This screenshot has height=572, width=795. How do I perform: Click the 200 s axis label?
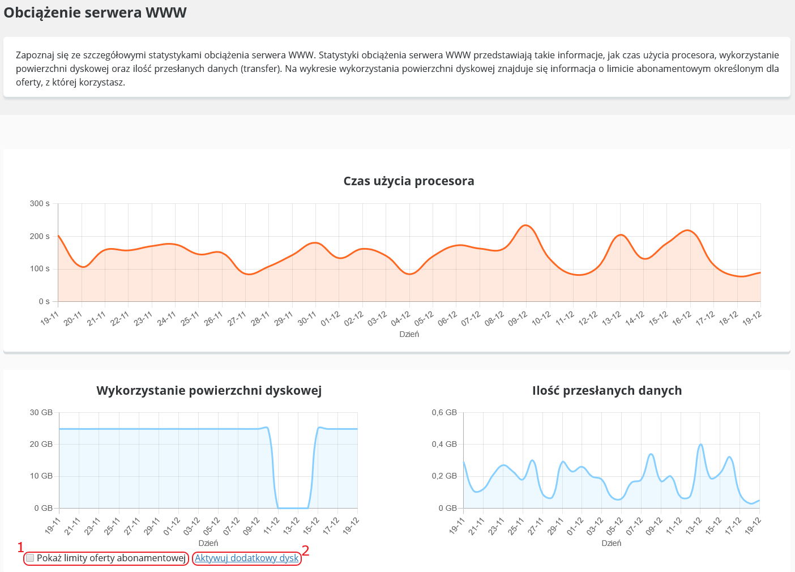(40, 236)
